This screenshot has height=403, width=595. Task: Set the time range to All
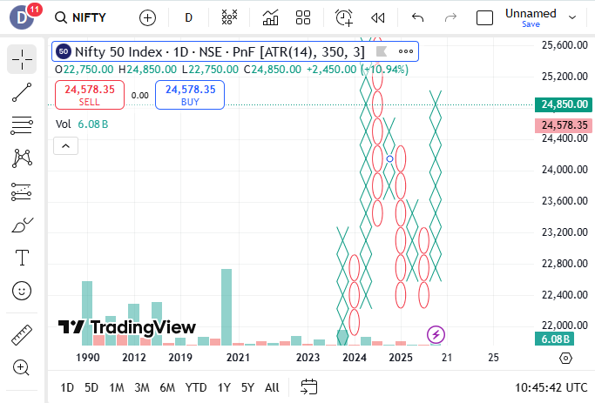coord(272,387)
